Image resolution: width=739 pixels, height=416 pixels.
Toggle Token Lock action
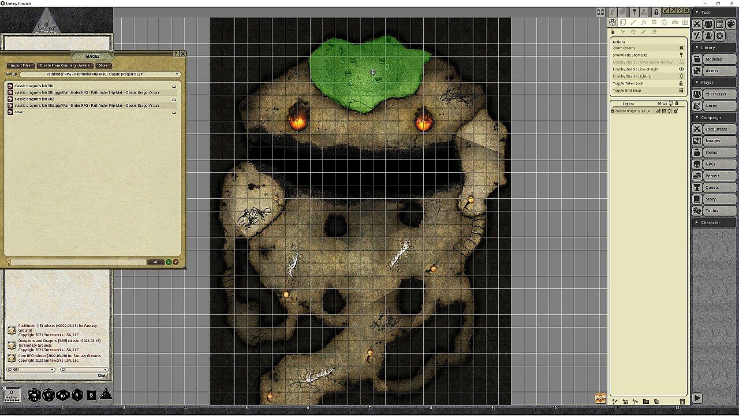click(648, 83)
